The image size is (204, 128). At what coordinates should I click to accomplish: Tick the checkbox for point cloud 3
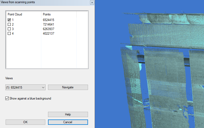click(x=9, y=29)
